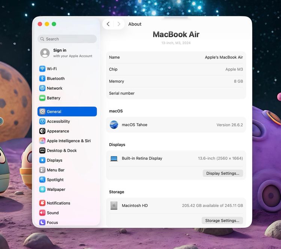Click the Displays sun icon
This screenshot has width=281, height=249.
(x=42, y=160)
